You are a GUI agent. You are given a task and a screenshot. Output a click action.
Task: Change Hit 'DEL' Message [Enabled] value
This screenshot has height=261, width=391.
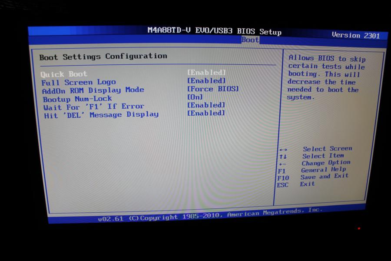click(206, 113)
